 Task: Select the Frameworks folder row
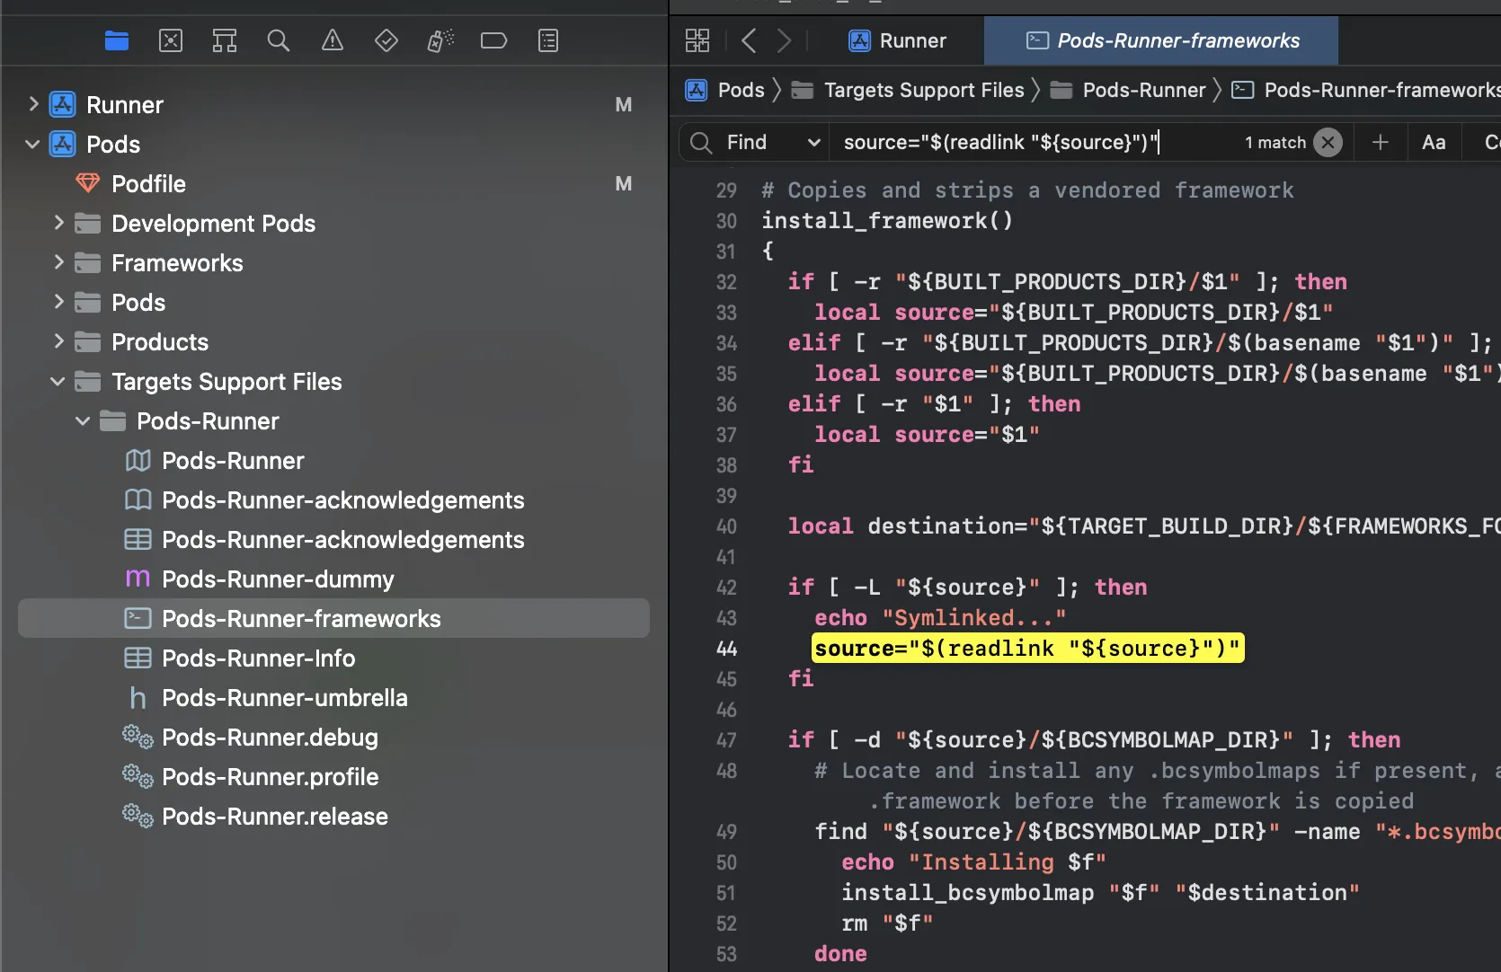(333, 262)
